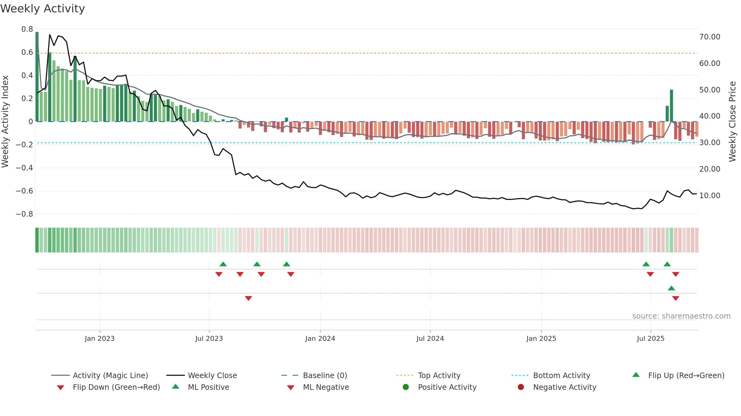Image resolution: width=741 pixels, height=416 pixels.
Task: Toggle the ML Positive legend entry
Action: tap(201, 387)
